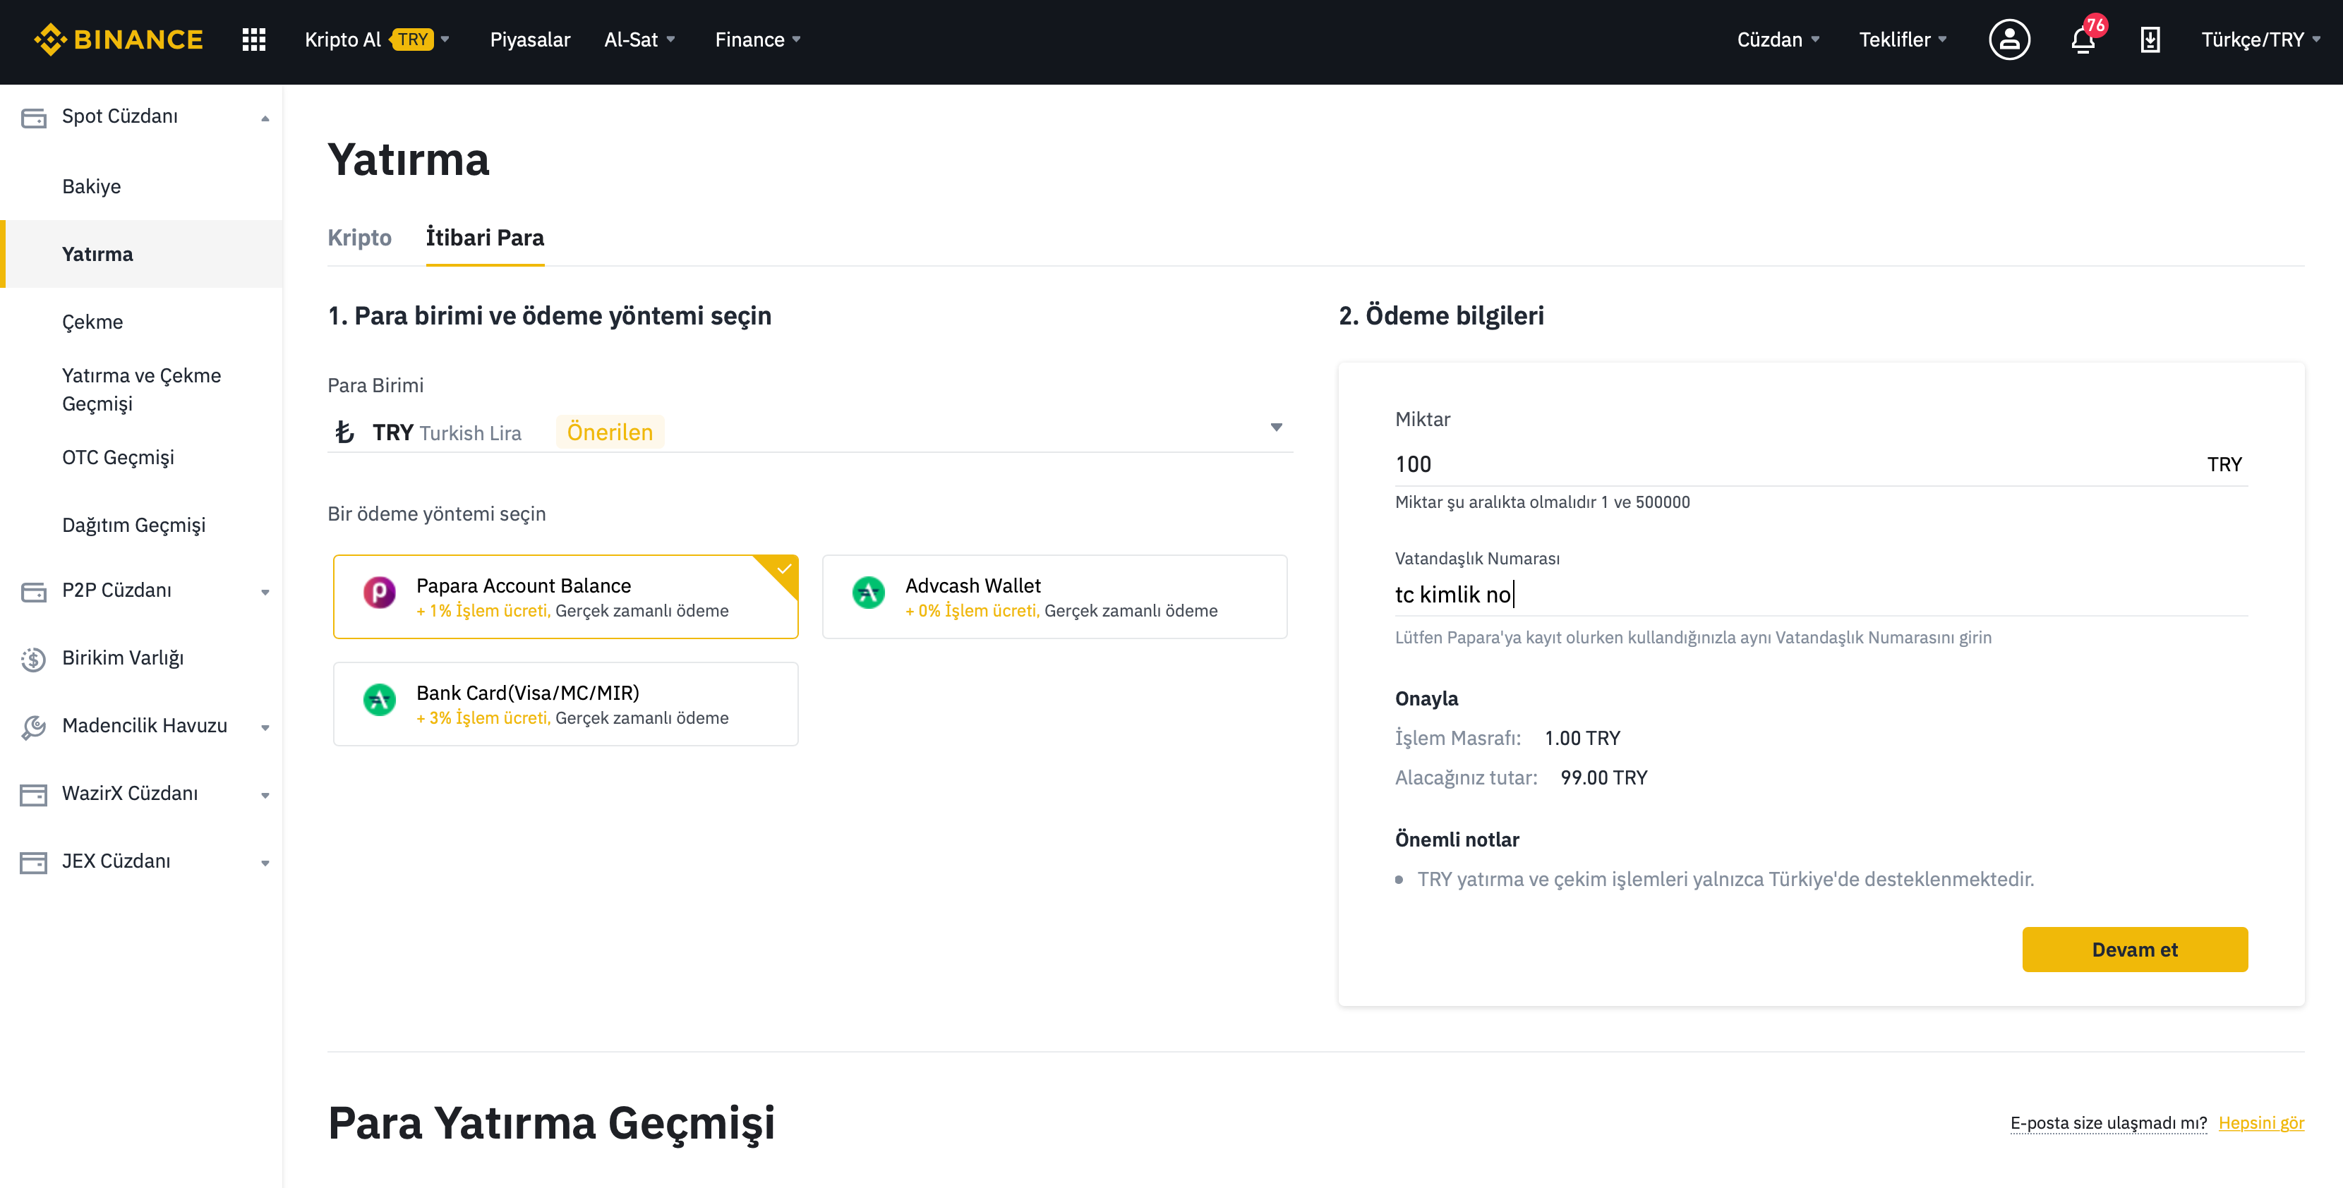The image size is (2343, 1188).
Task: Click the download app icon
Action: pos(2150,39)
